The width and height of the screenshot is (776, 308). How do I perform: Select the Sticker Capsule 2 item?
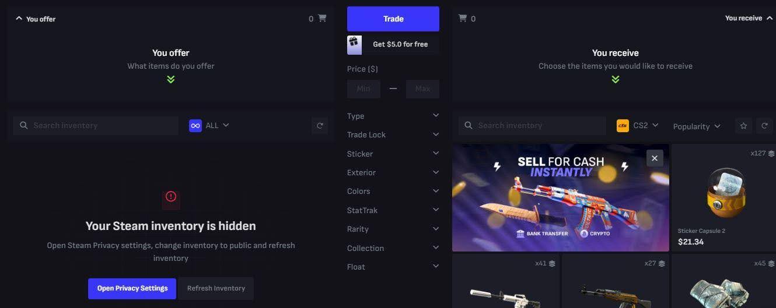click(723, 198)
